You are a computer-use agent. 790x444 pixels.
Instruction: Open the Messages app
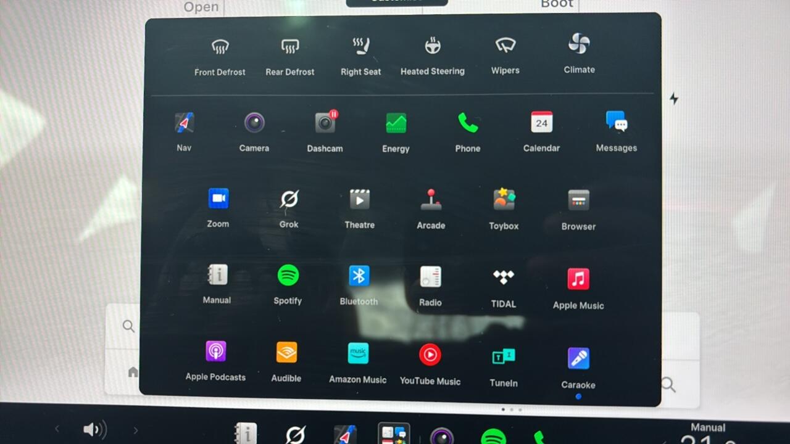[x=617, y=131]
